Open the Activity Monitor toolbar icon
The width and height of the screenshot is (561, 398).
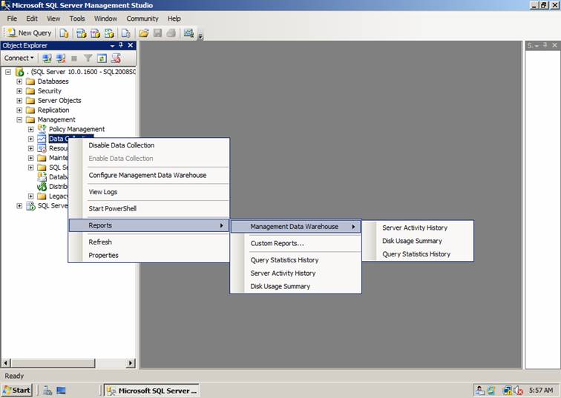[x=188, y=33]
